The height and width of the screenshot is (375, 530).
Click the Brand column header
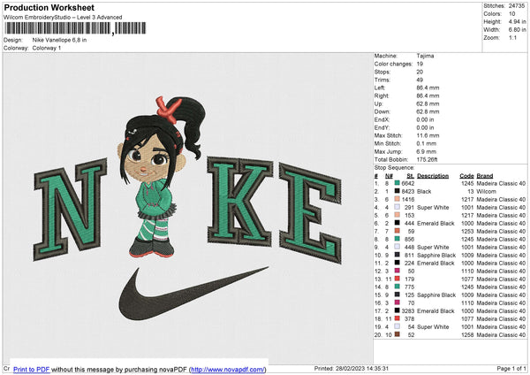coord(485,176)
